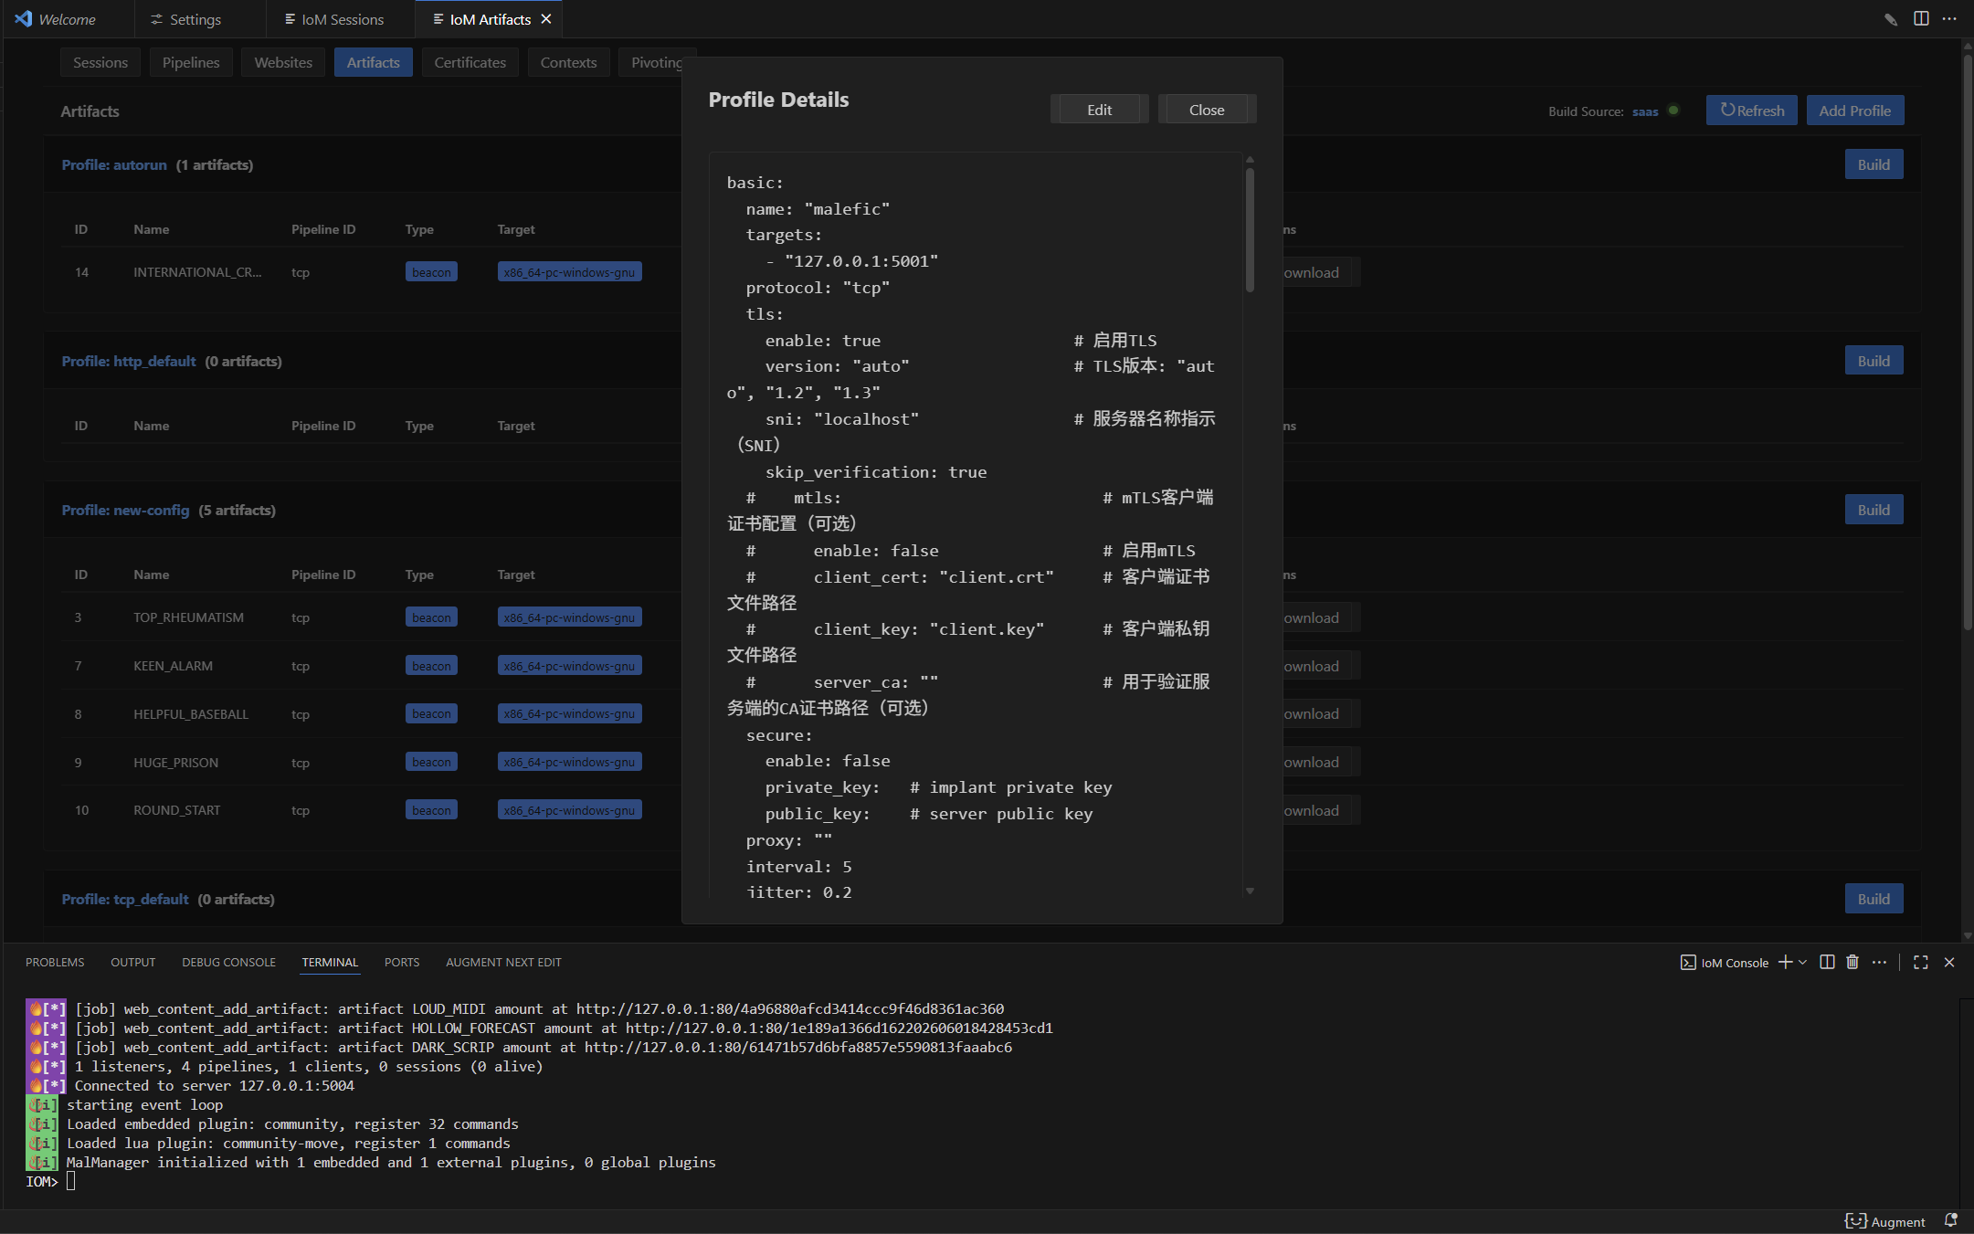Open the 'Profile: tcp_default' link
Image resolution: width=1974 pixels, height=1234 pixels.
[x=125, y=899]
